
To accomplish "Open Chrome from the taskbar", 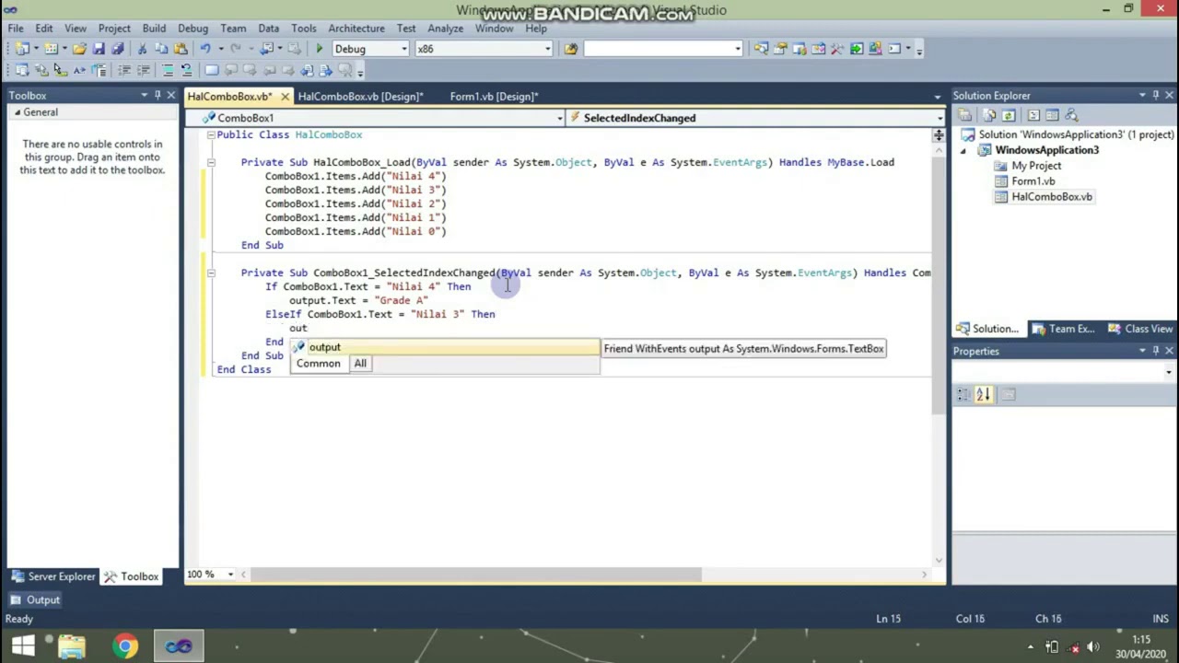I will click(x=125, y=646).
